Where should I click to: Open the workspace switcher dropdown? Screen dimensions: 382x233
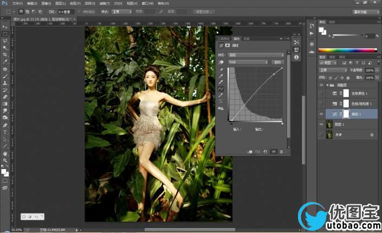point(366,12)
